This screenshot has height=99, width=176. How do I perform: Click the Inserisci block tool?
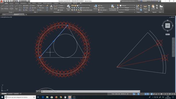point(95,7)
